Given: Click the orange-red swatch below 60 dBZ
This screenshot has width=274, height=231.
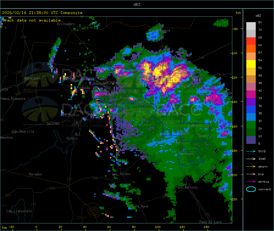Looking at the screenshot, I should [251, 49].
